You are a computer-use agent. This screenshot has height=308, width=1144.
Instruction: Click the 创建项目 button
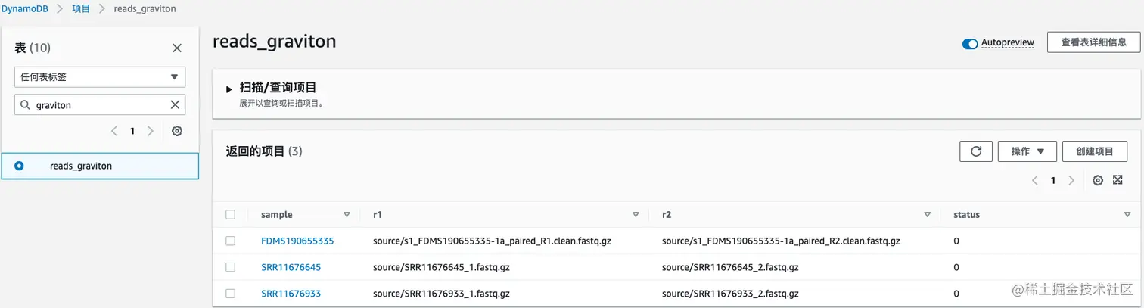tap(1094, 151)
